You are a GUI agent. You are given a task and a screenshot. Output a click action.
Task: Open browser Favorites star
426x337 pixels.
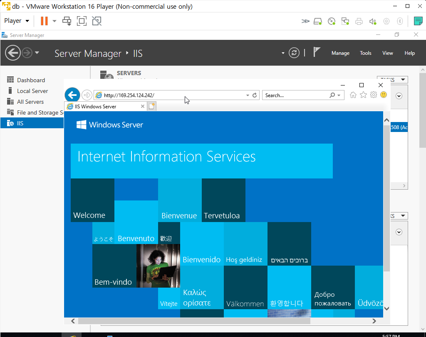[363, 95]
